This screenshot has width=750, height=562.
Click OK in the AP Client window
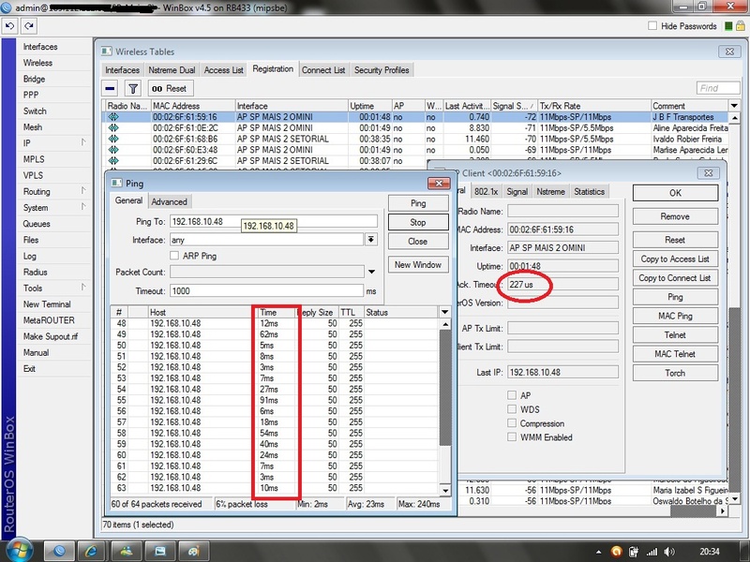coord(675,193)
